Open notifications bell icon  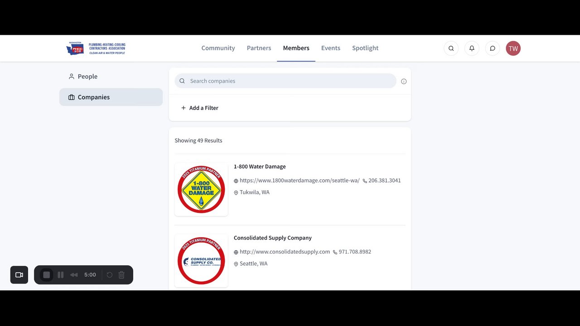pos(472,48)
